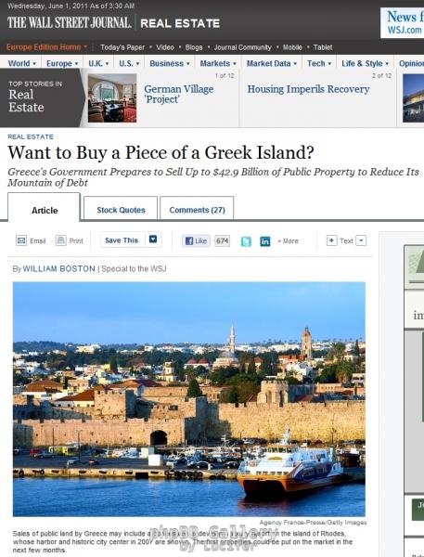The width and height of the screenshot is (424, 557).
Task: Click the Rhodes harbor article photo
Action: coord(189,399)
